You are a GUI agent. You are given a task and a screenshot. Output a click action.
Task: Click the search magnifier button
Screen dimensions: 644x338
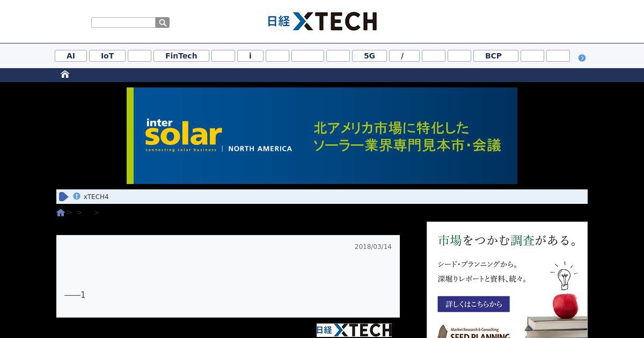pyautogui.click(x=162, y=23)
